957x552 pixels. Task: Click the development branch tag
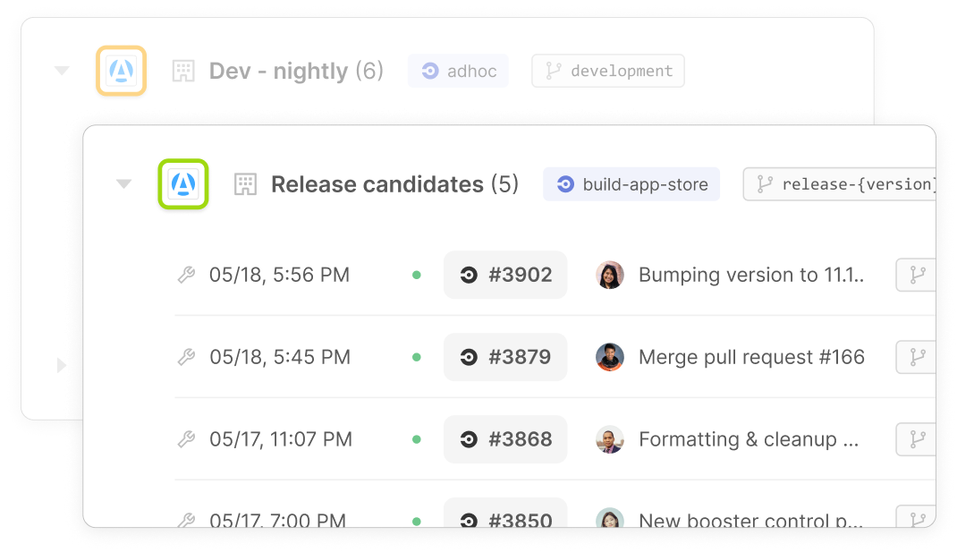pyautogui.click(x=608, y=72)
